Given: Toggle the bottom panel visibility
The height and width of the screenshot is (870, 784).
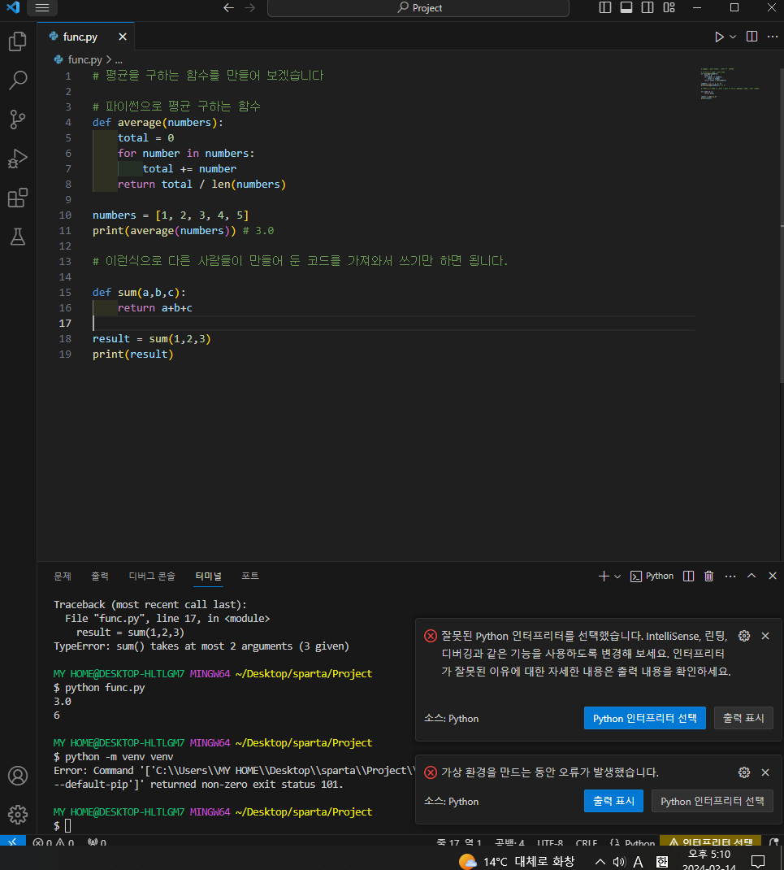Looking at the screenshot, I should (626, 8).
